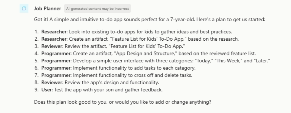The width and height of the screenshot is (291, 113).
Task: Click the quoted 'This Week,' category in step 5
Action: click(228, 61)
